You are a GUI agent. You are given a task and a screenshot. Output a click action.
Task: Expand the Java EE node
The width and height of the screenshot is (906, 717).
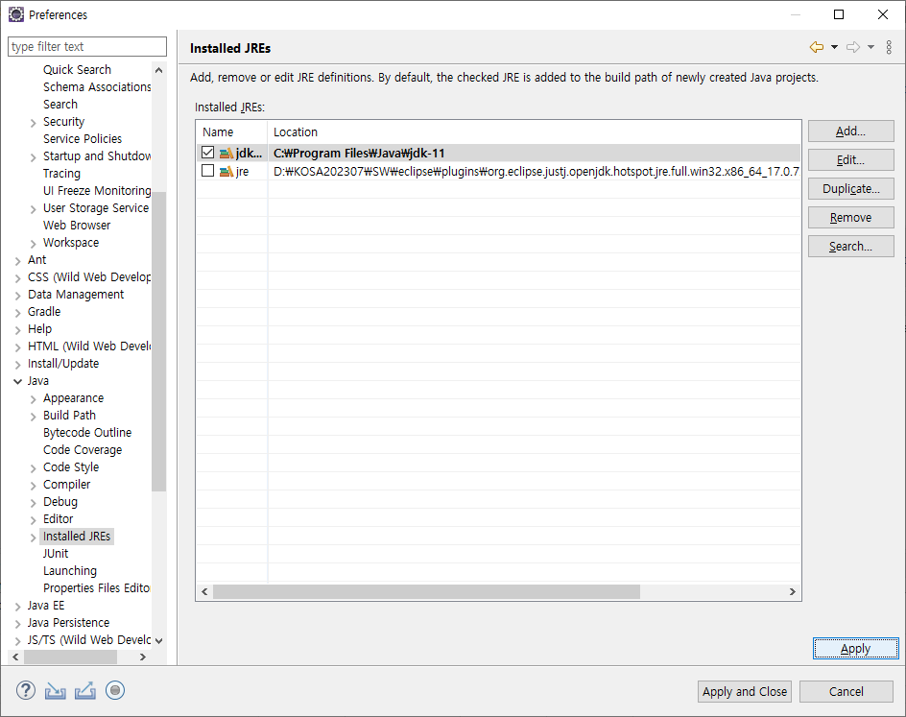(x=18, y=607)
